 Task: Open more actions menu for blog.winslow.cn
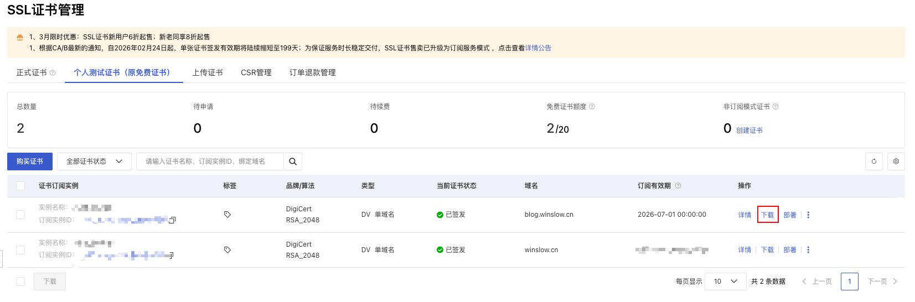[x=808, y=215]
